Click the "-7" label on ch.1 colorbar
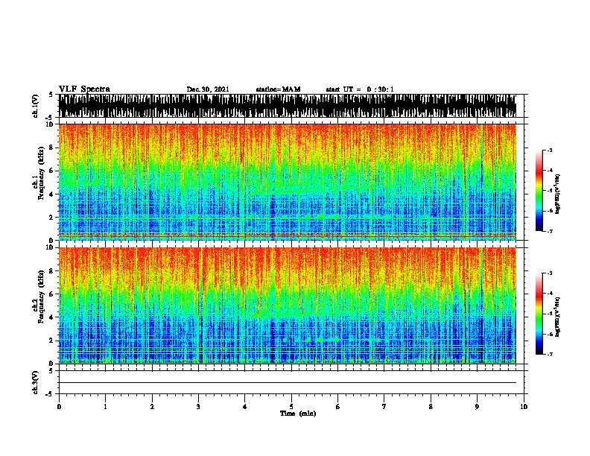Screen dimensions: 590x456 pos(549,231)
